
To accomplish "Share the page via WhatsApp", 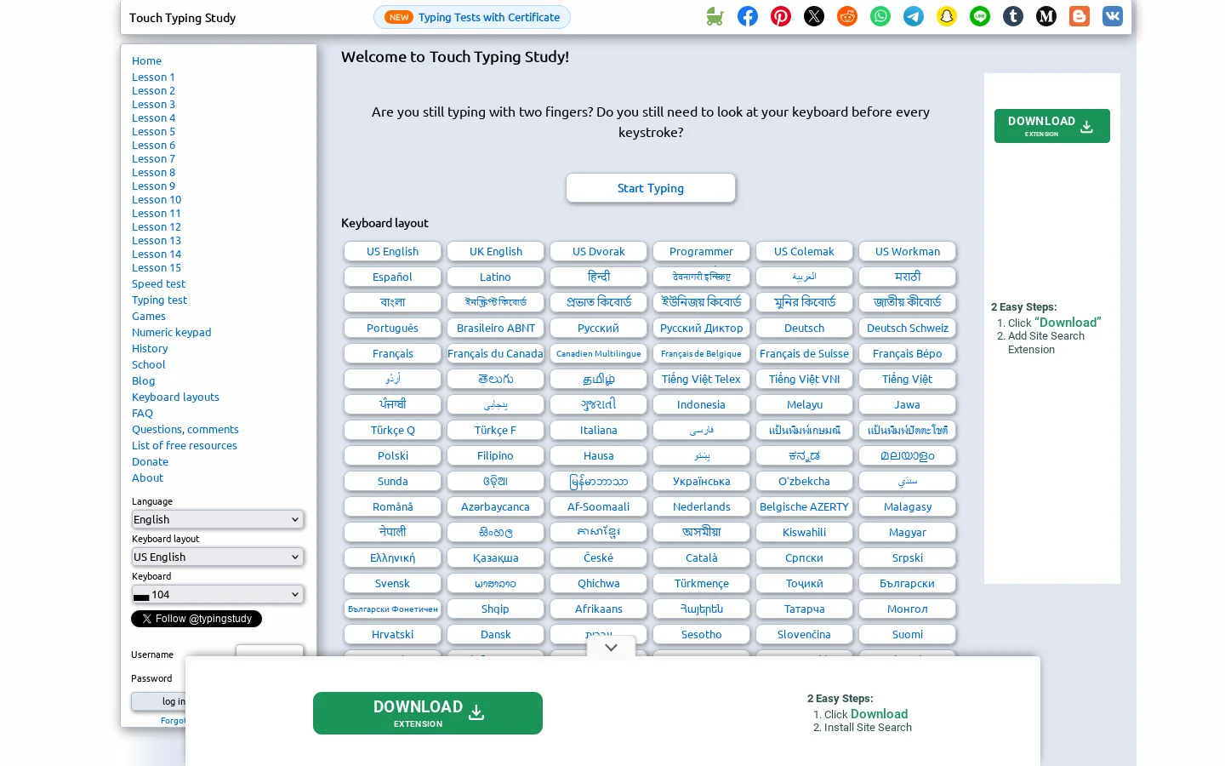I will (880, 16).
